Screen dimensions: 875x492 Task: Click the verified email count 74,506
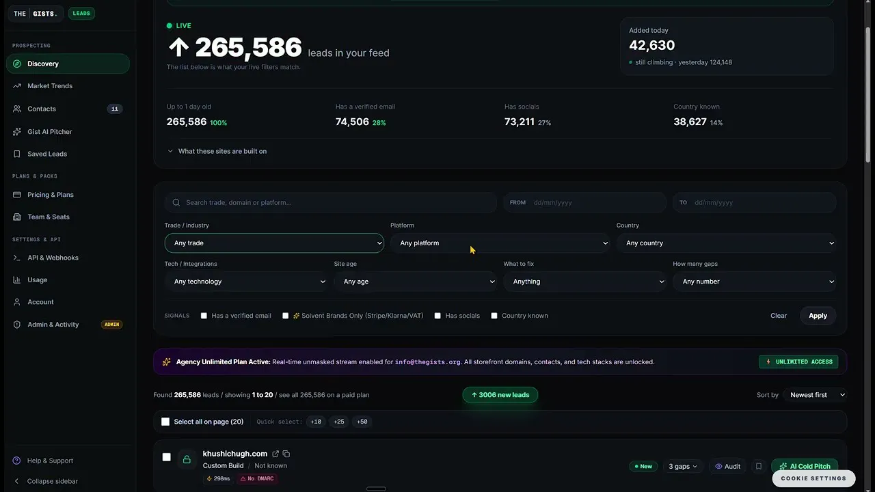point(352,122)
